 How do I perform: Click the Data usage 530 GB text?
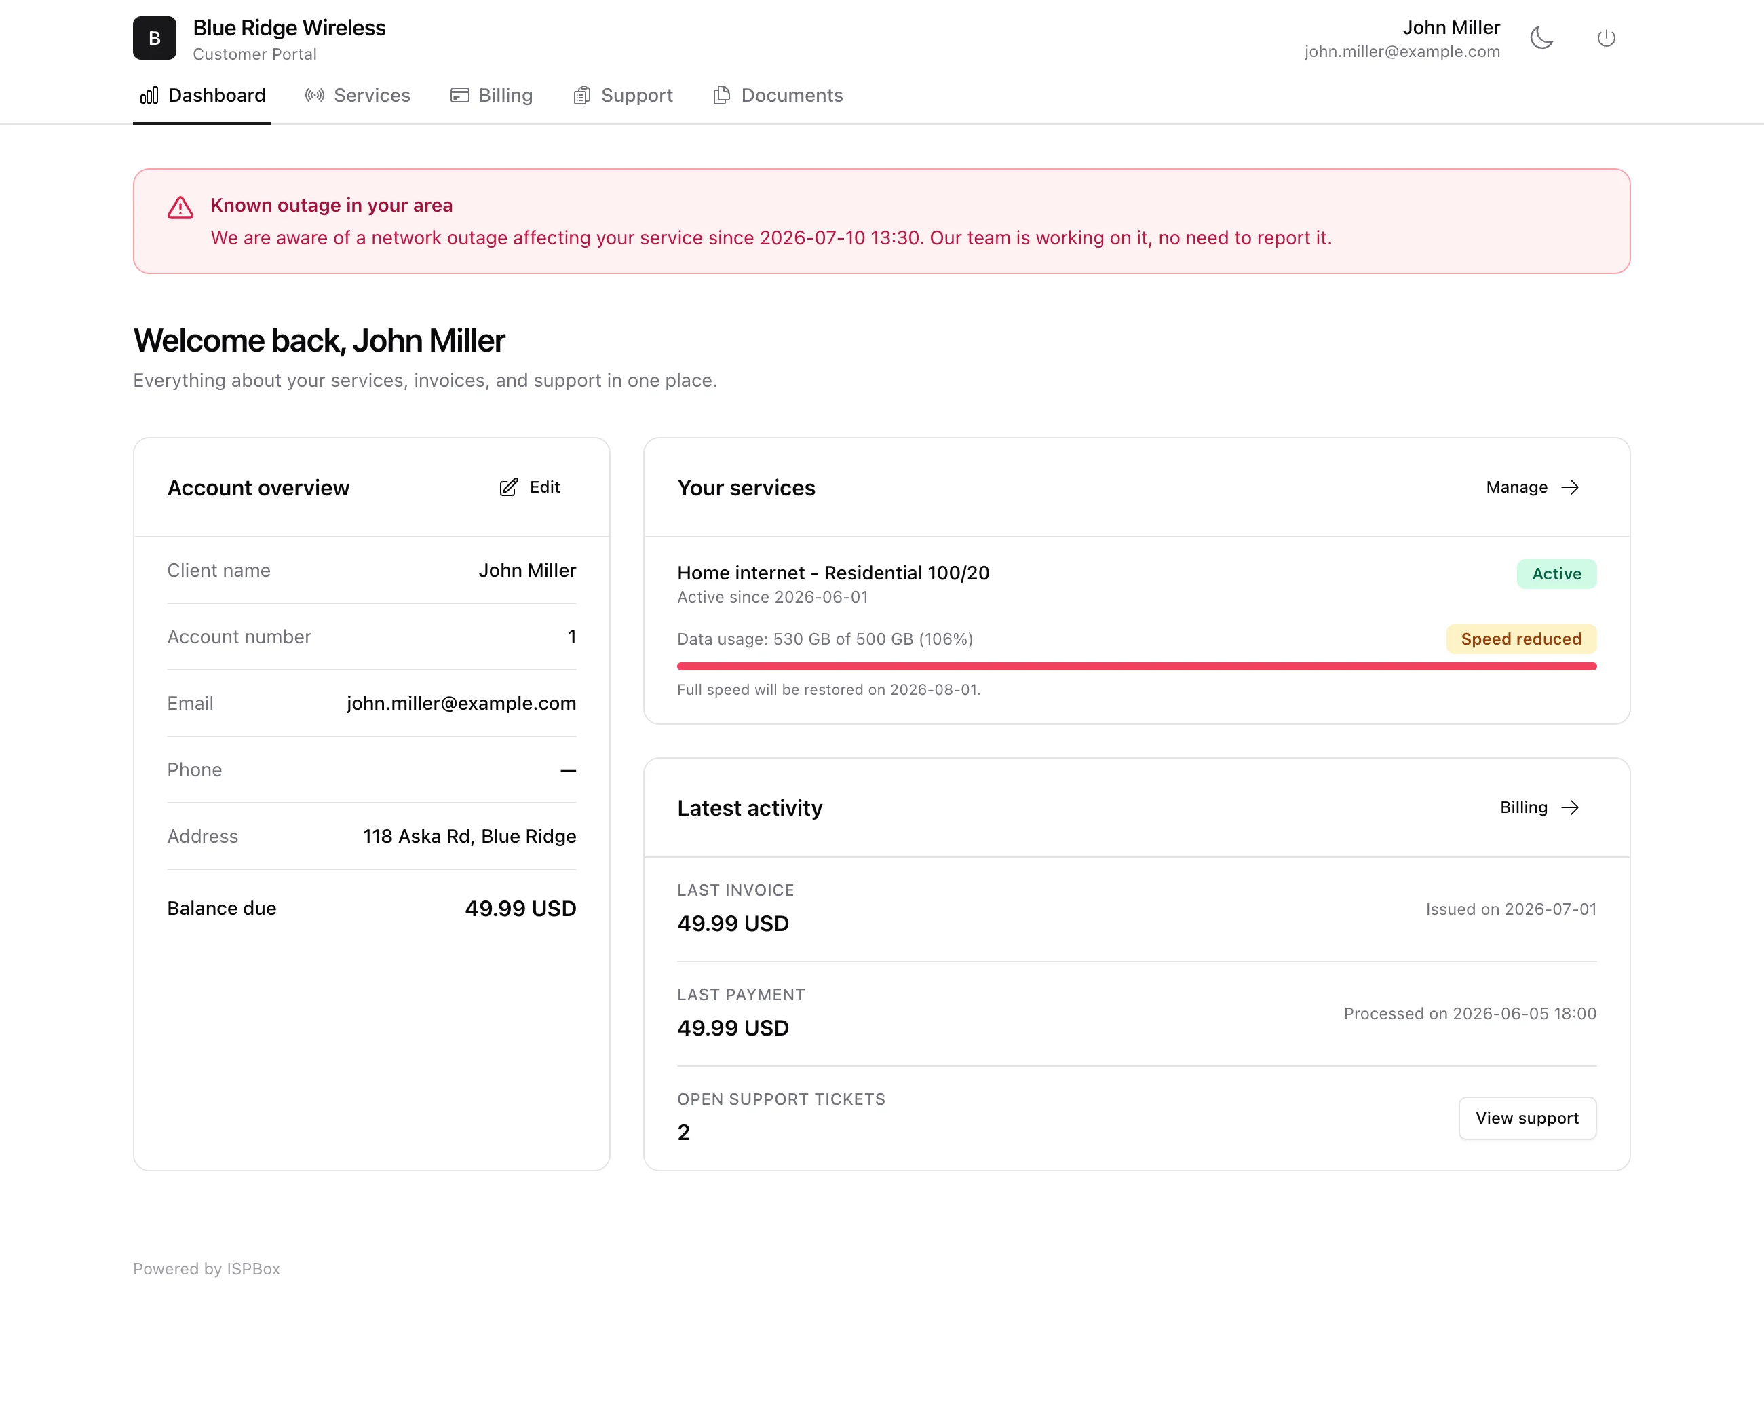click(825, 639)
